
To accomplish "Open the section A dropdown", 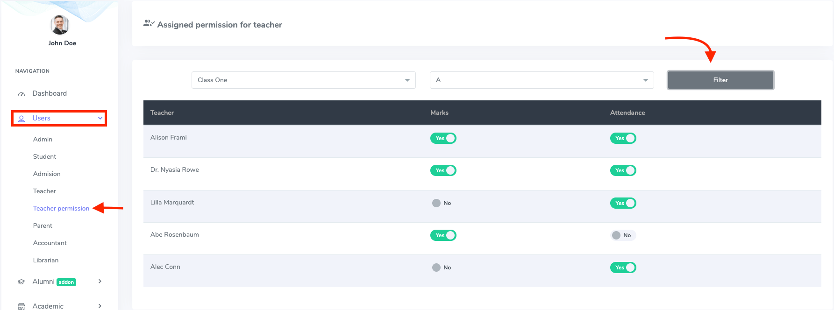I will [542, 80].
